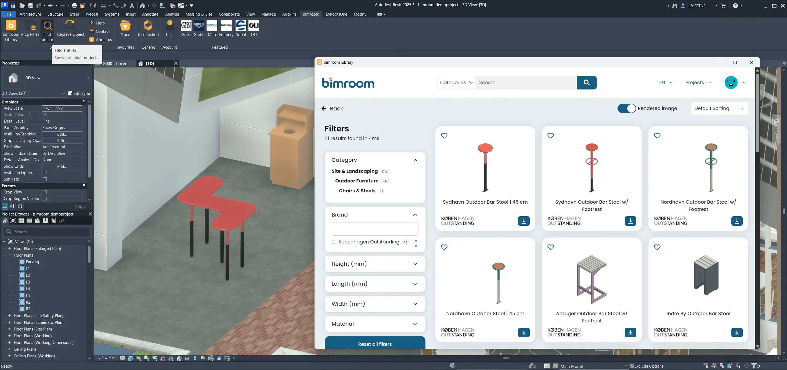Check the Kobenhagen Outstanding brand filter
Viewport: 787px width, 370px height.
pos(333,242)
